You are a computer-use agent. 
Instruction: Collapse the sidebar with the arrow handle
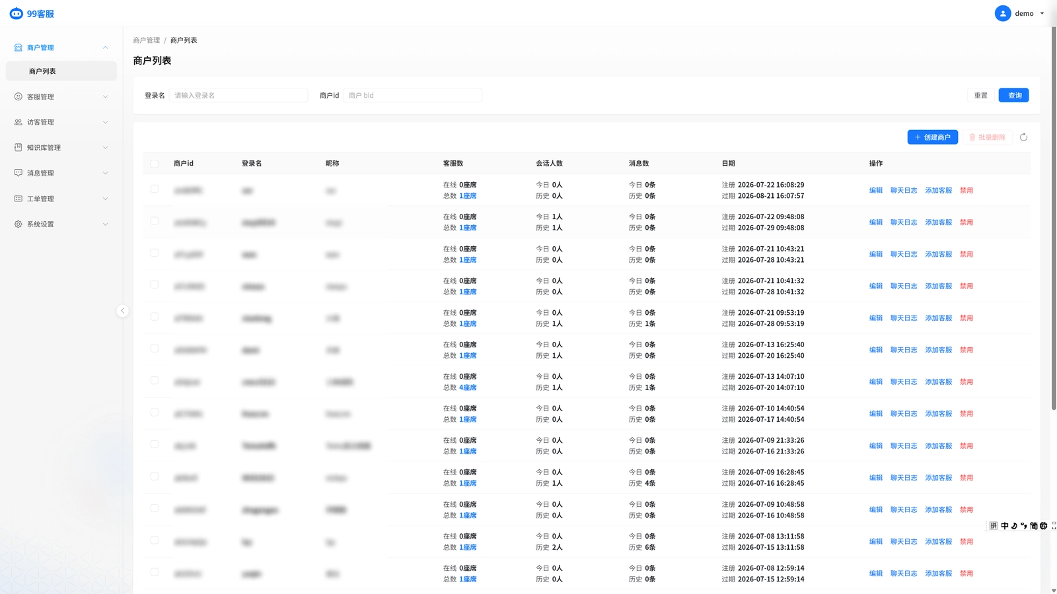122,311
